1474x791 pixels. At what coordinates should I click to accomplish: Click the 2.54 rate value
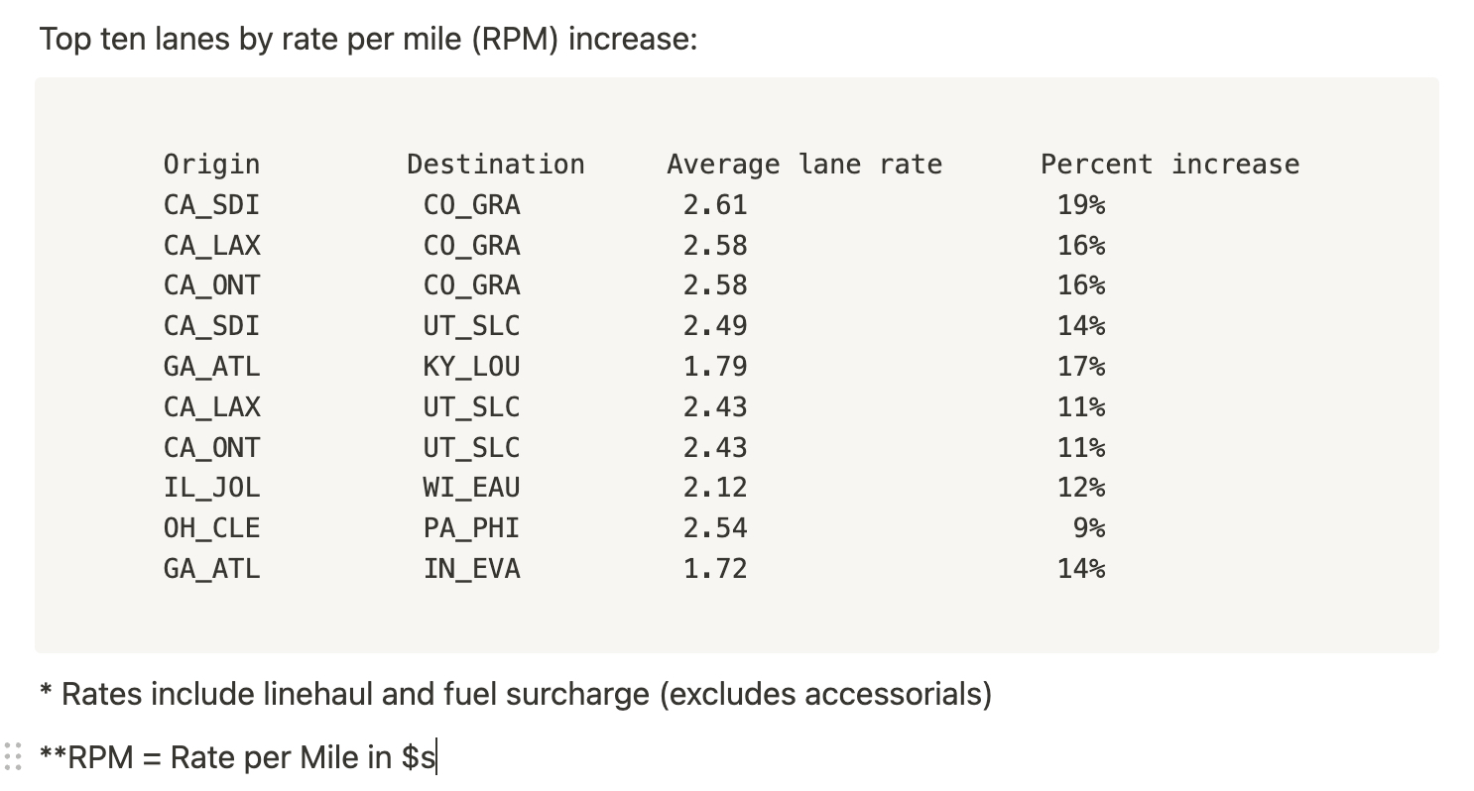[x=714, y=528]
